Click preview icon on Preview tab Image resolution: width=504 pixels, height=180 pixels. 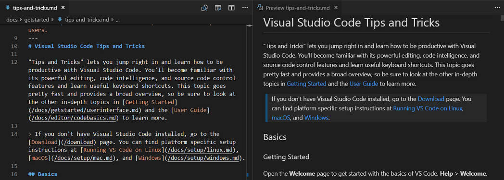260,8
